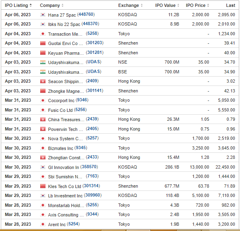Click the China flag beside Zhongke Magne

[x=43, y=91]
